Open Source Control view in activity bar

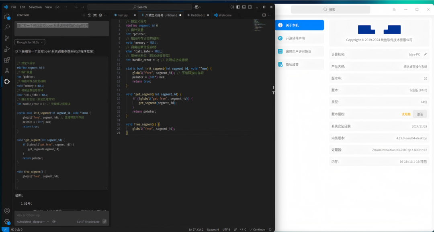7,38
